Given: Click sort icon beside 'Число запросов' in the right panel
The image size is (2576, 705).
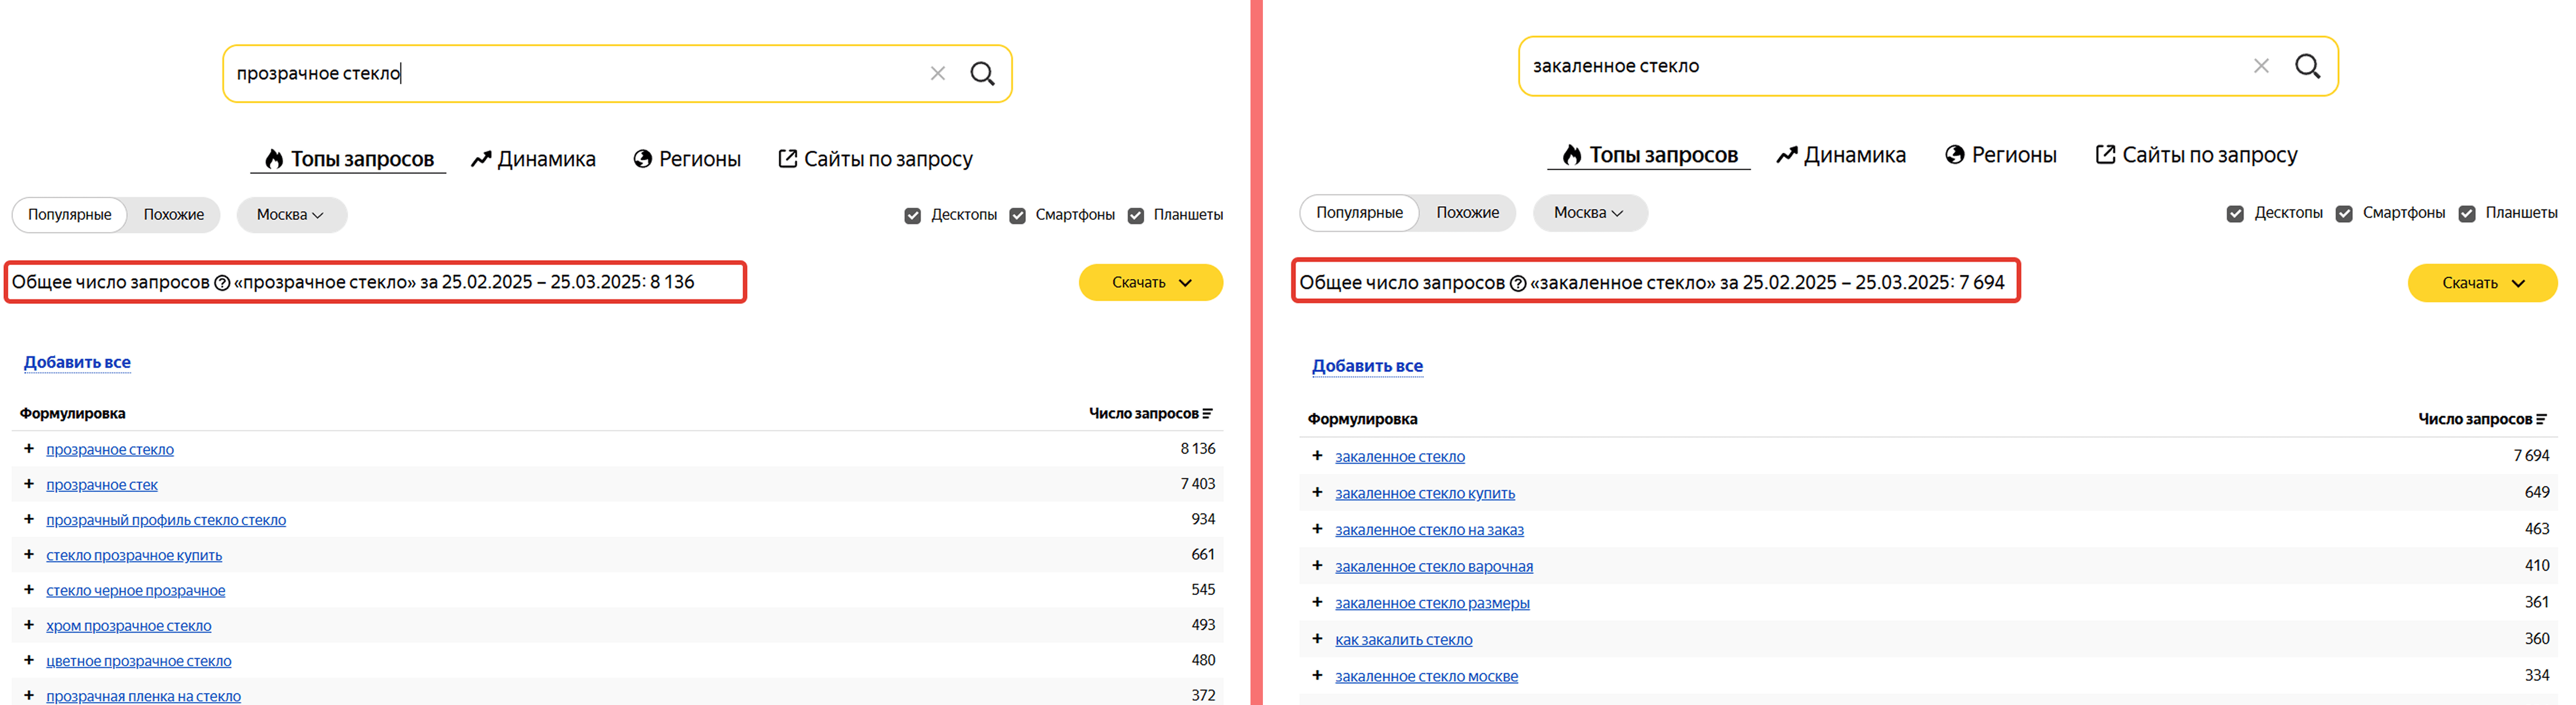Looking at the screenshot, I should pyautogui.click(x=2541, y=419).
